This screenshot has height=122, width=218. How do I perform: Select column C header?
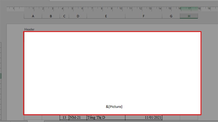pos(64,16)
